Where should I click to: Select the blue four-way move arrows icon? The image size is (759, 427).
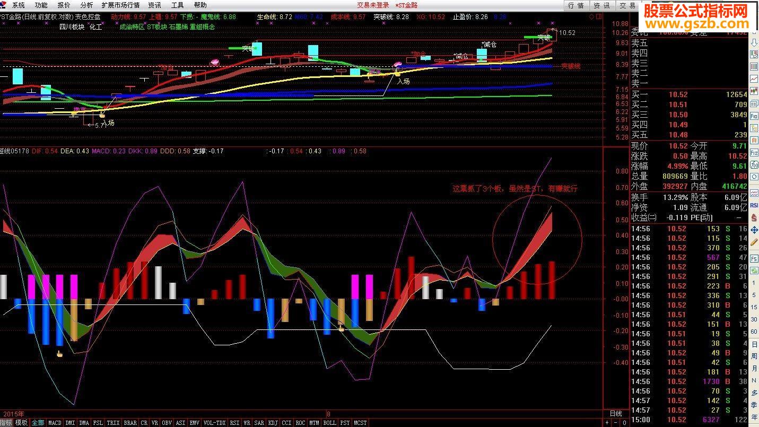[x=754, y=230]
